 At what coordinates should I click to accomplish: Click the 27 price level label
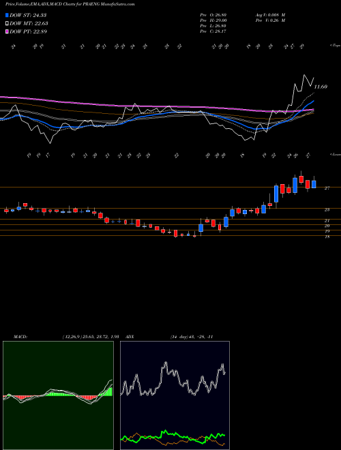pos(327,188)
